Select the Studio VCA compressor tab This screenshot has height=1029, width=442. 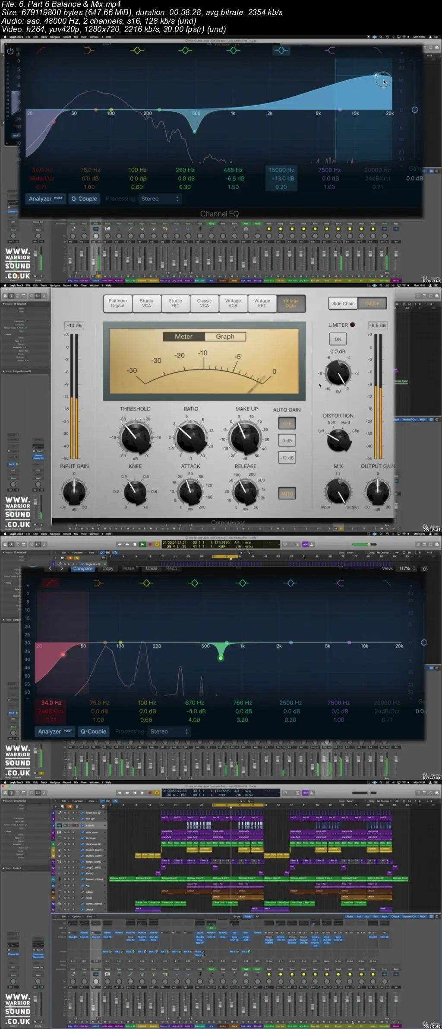click(146, 303)
